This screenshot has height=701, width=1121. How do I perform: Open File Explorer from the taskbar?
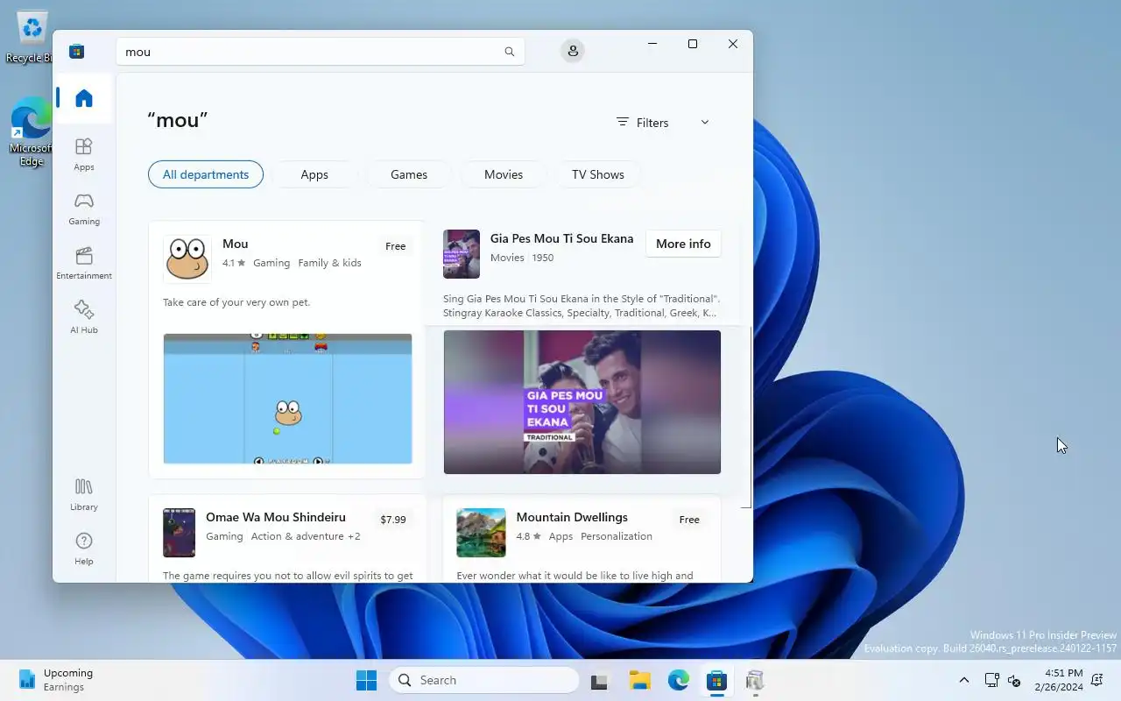point(639,680)
